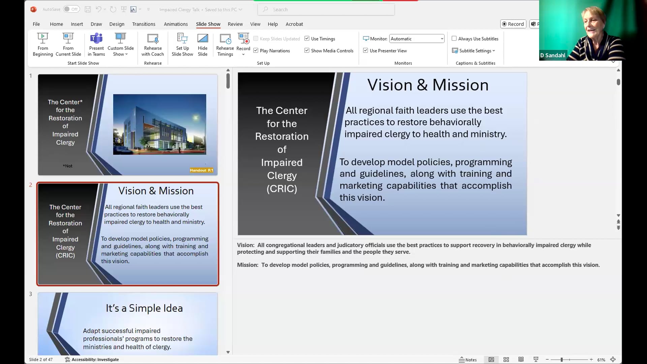Switch to the Design tab

point(117,24)
